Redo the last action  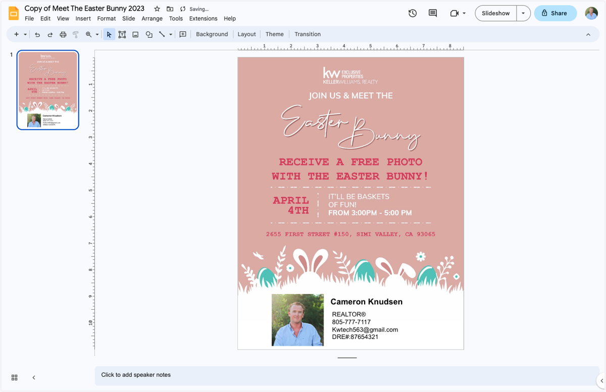click(x=50, y=34)
